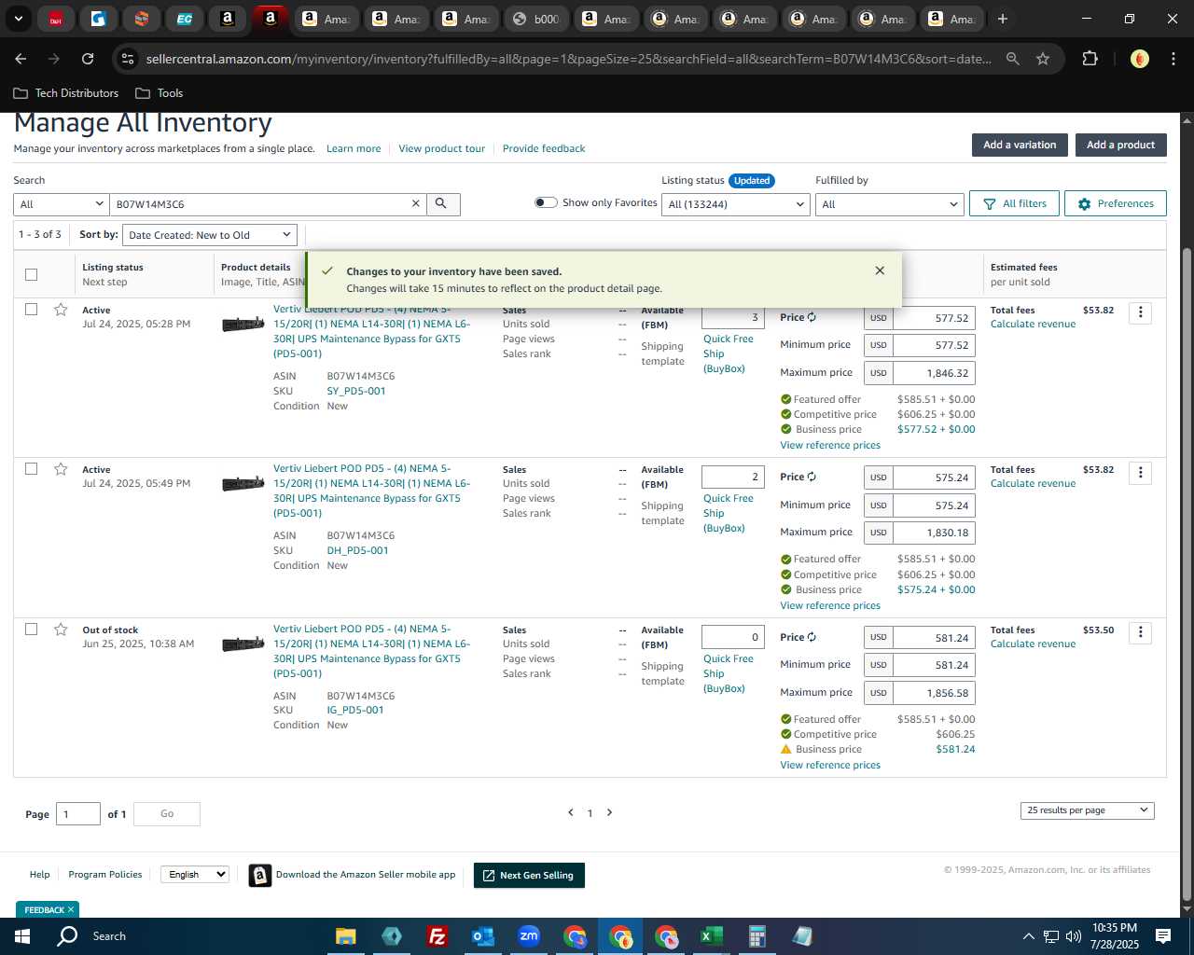This screenshot has width=1194, height=955.
Task: Open View product tour link
Action: [x=442, y=148]
